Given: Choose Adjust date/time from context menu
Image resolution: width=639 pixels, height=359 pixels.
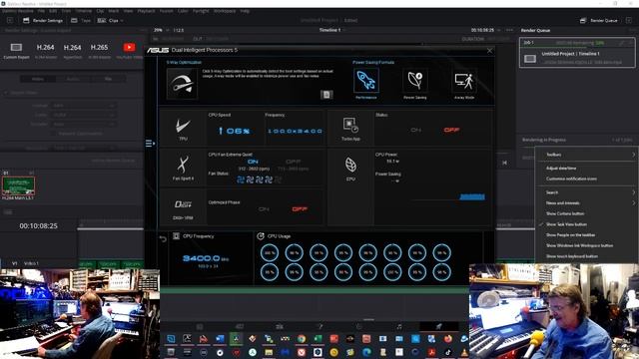Looking at the screenshot, I should (561, 169).
